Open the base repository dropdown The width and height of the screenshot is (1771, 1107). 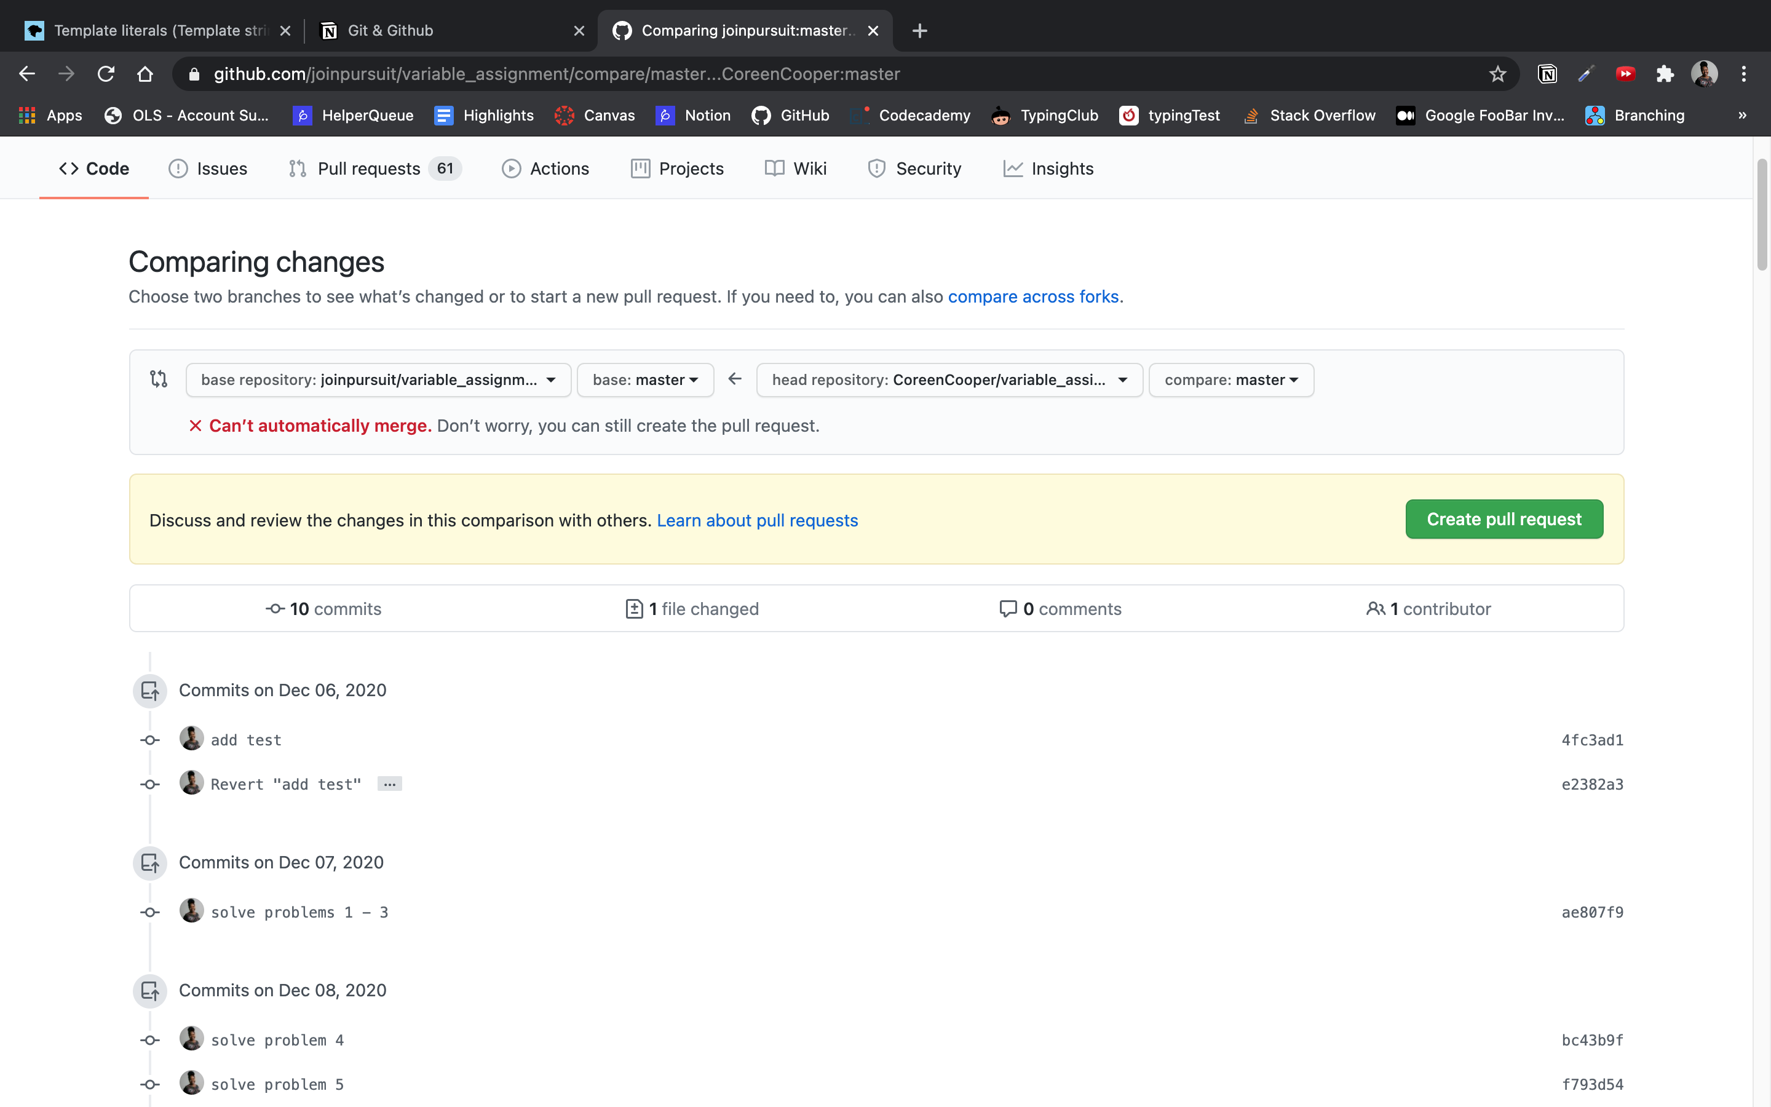(x=378, y=380)
